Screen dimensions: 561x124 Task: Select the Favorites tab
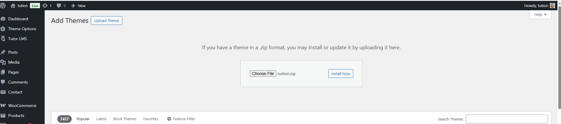(x=151, y=119)
